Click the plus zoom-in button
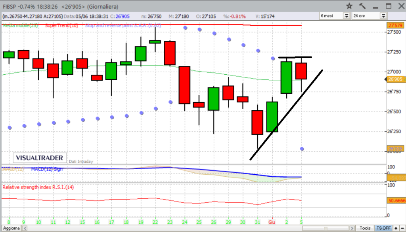 tap(395, 228)
